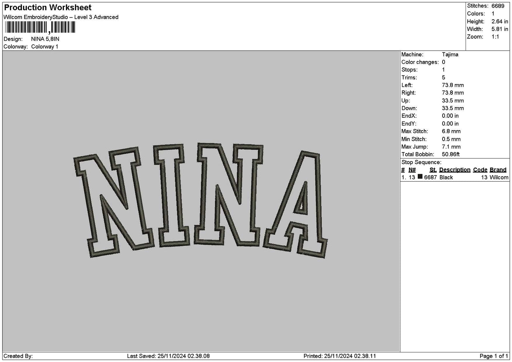Click the 'Design:' label
Image resolution: width=512 pixels, height=362 pixels.
coord(13,39)
